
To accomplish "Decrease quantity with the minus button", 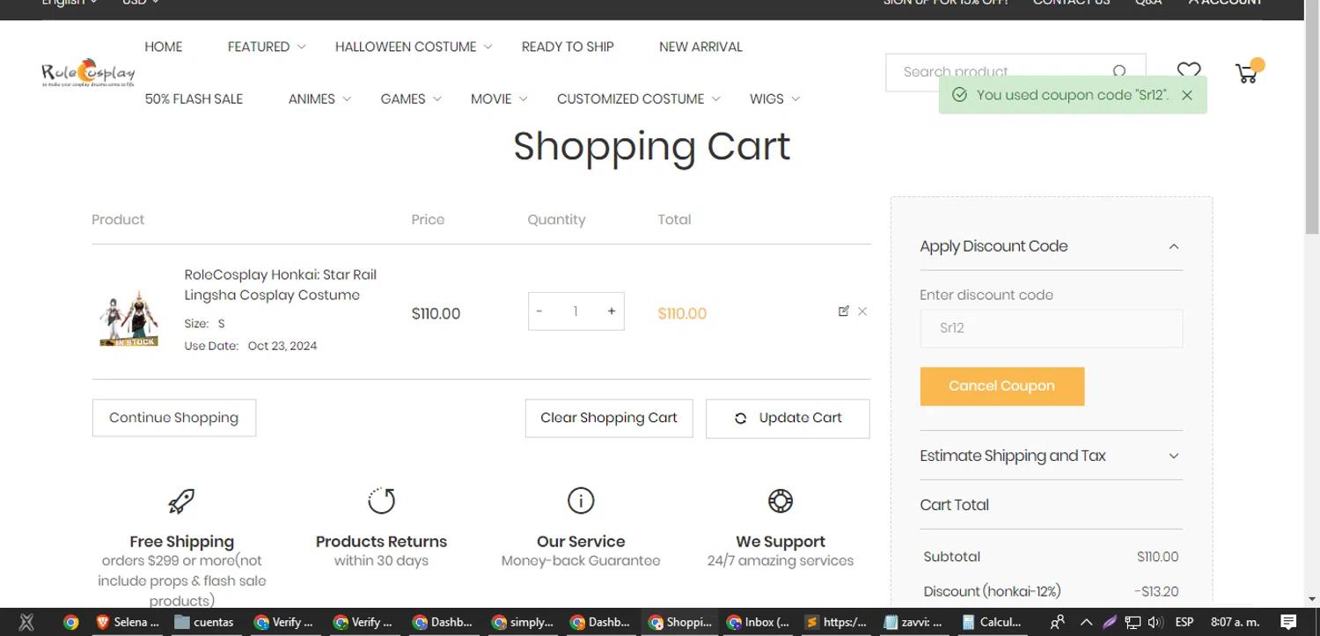I will [539, 311].
